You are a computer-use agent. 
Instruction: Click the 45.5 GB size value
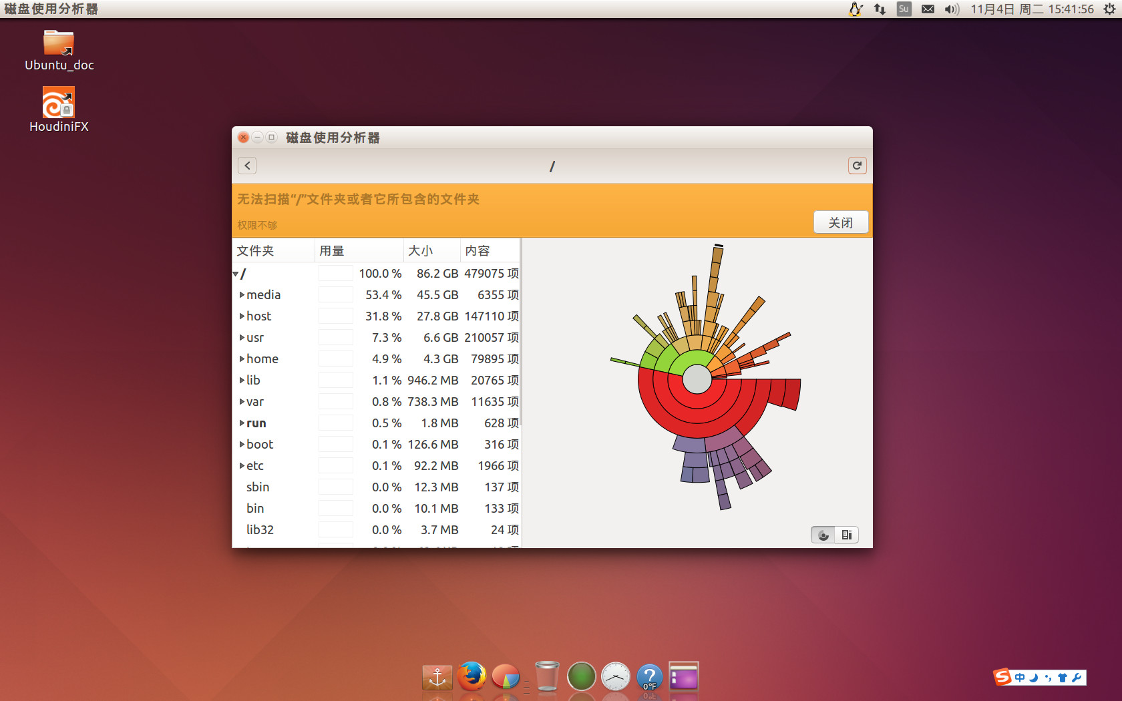click(x=437, y=295)
